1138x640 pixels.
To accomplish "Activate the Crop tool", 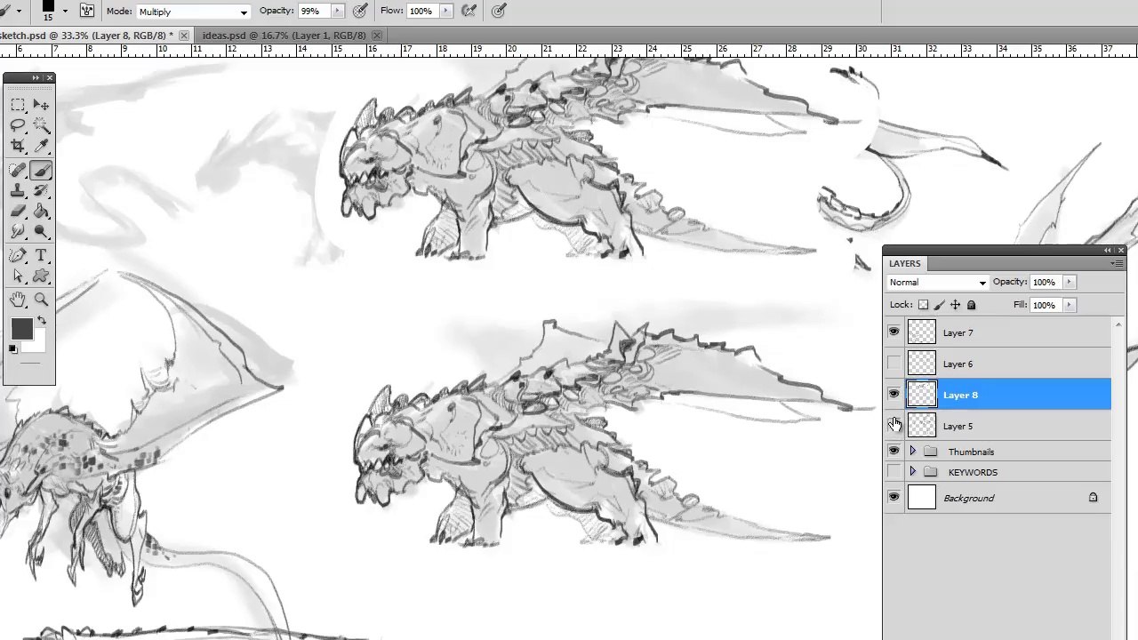I will tap(18, 148).
